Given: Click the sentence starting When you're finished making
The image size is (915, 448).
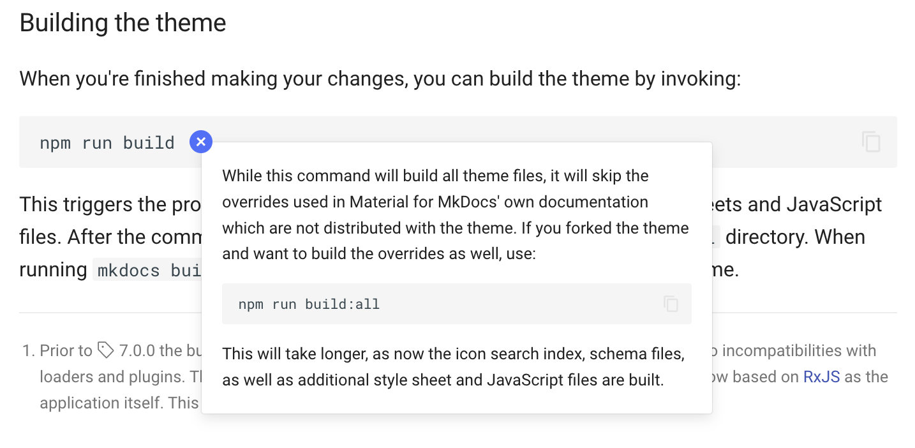Looking at the screenshot, I should [380, 79].
